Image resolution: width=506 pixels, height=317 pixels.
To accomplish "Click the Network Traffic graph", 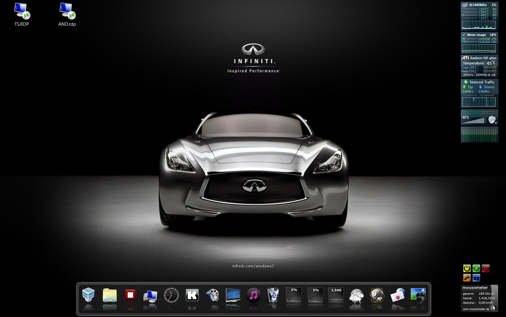I will point(479,102).
